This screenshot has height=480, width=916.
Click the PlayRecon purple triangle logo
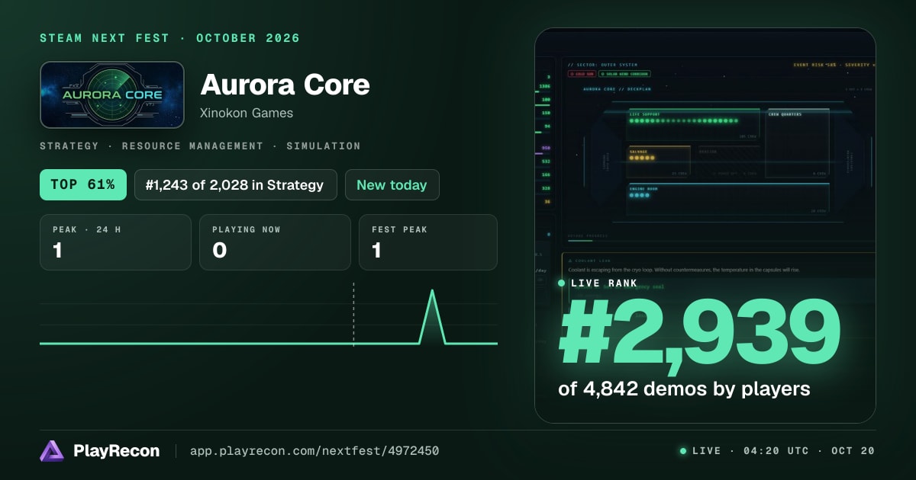[52, 451]
